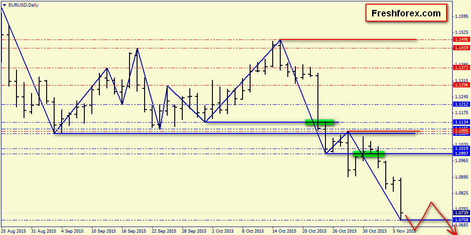
Task: Select the red 1.1296 level label
Action: point(461,85)
